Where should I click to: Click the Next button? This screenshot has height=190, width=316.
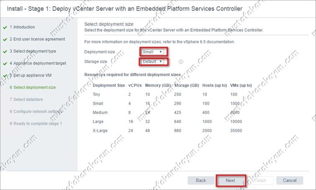[x=230, y=180]
